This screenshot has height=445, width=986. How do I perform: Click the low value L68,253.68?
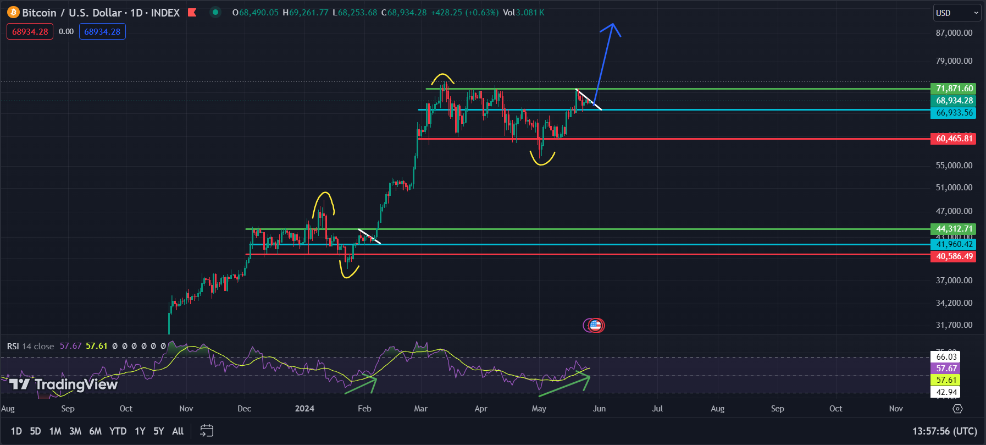click(x=355, y=12)
